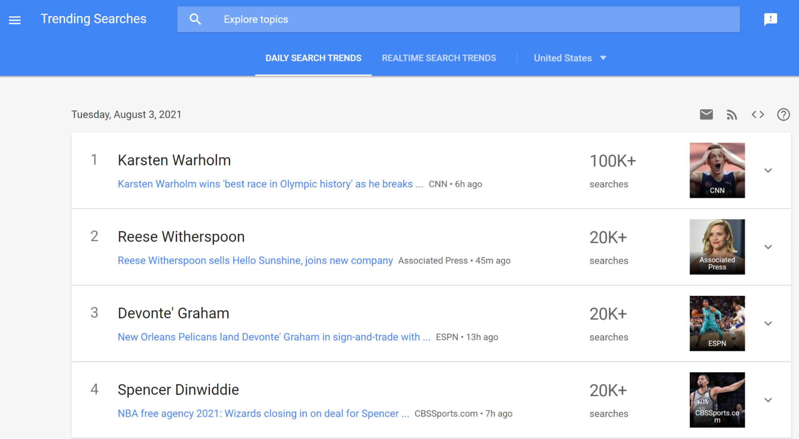This screenshot has height=439, width=799.
Task: Open the United States country dropdown
Action: point(570,58)
